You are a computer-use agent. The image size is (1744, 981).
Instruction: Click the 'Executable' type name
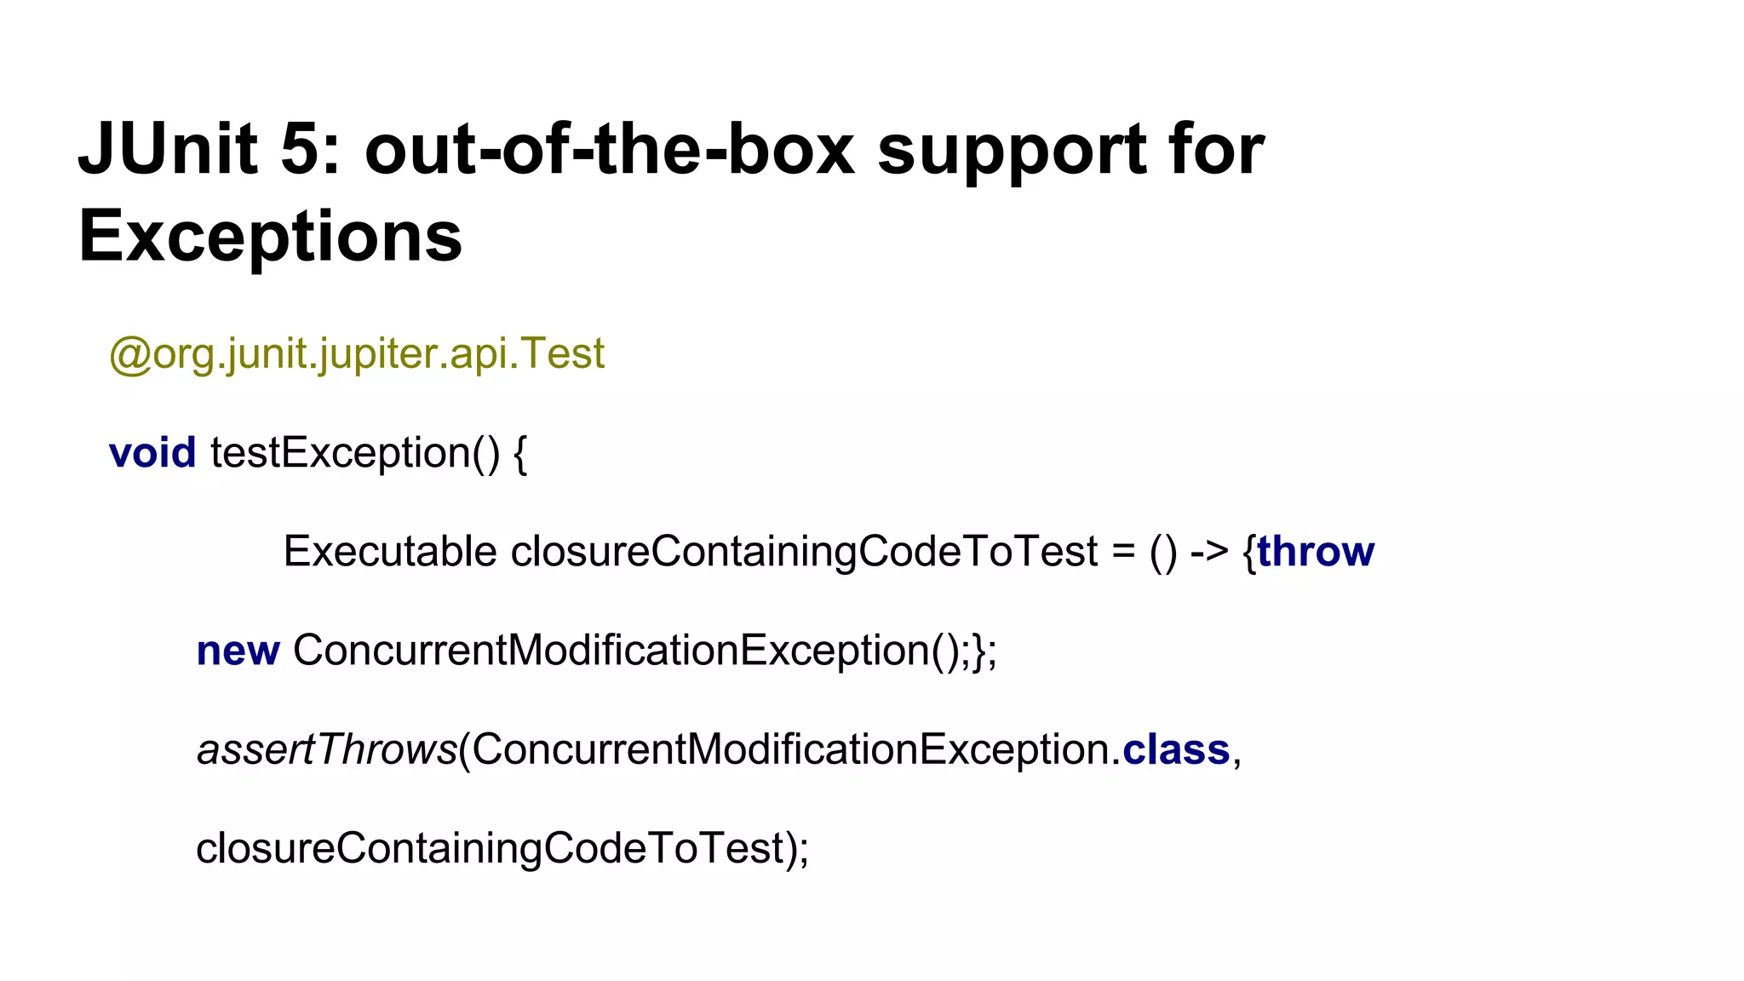(390, 551)
